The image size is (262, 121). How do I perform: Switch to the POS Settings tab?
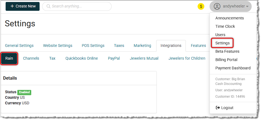coord(93,46)
